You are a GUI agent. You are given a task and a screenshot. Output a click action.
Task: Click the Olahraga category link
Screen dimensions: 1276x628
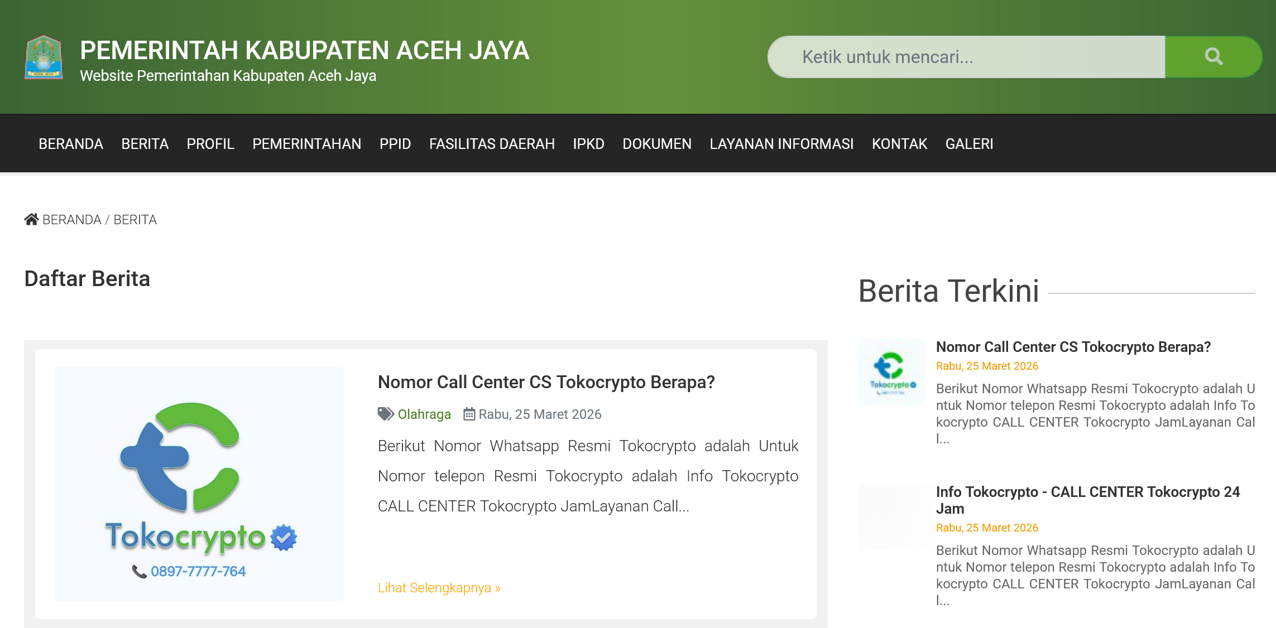pyautogui.click(x=424, y=414)
